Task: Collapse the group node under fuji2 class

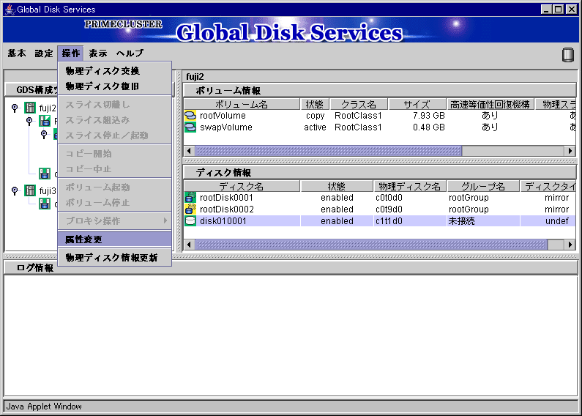Action: [44, 134]
